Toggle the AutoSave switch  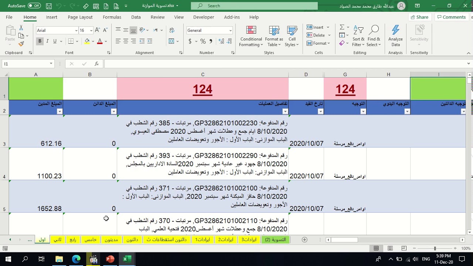pyautogui.click(x=34, y=6)
